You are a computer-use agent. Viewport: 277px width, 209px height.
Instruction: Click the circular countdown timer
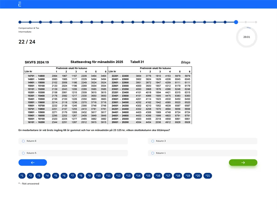pos(247,37)
